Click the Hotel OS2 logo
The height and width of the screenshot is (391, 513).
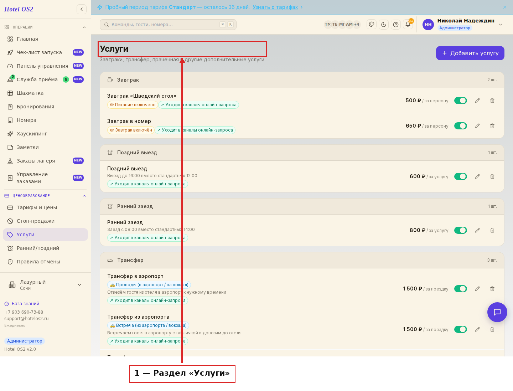click(19, 9)
